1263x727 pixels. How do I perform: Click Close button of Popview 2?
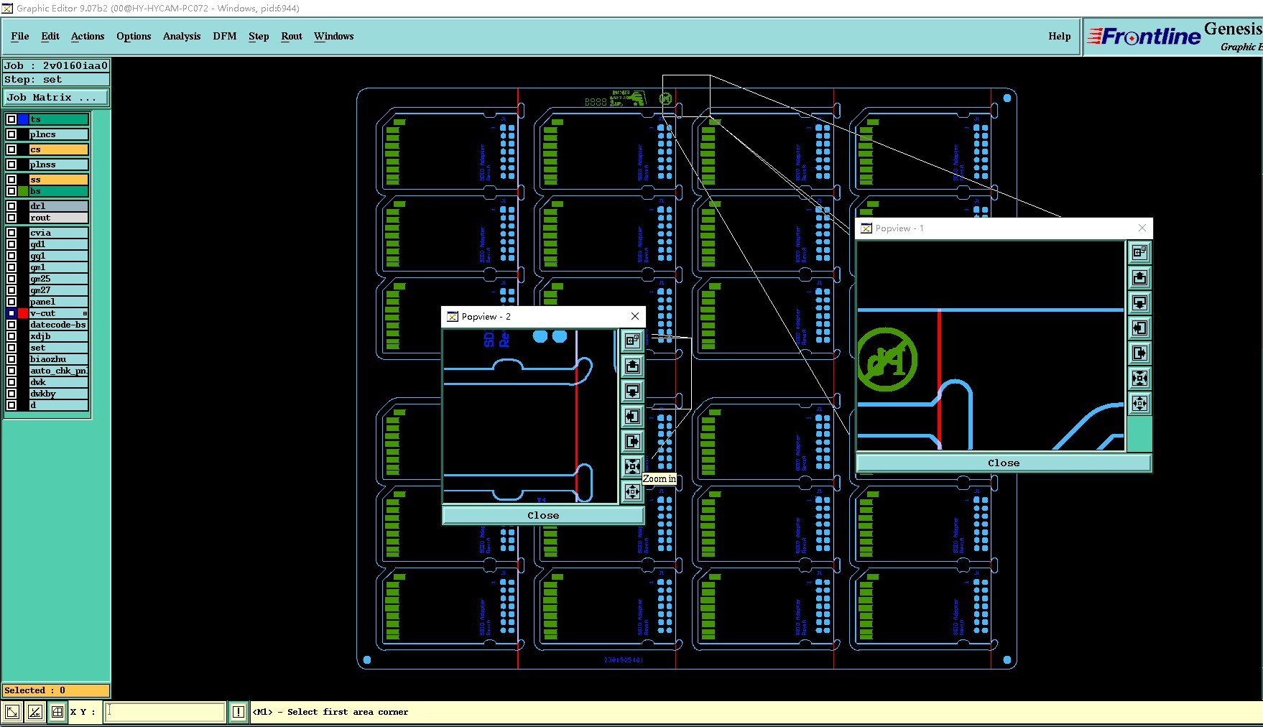[x=543, y=515]
